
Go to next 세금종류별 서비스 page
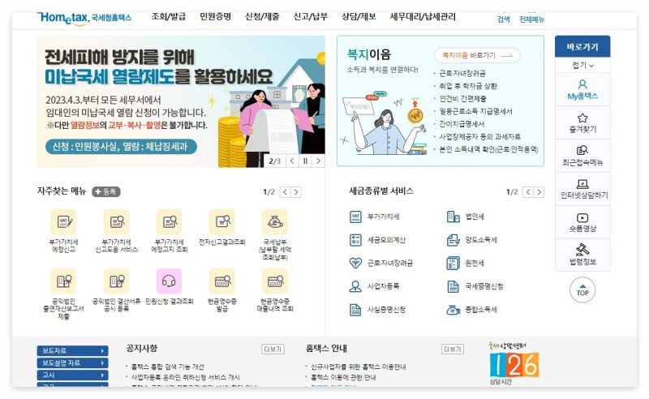click(539, 192)
